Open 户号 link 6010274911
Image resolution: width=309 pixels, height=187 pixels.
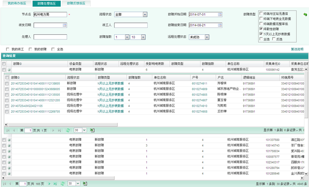pos(200,84)
